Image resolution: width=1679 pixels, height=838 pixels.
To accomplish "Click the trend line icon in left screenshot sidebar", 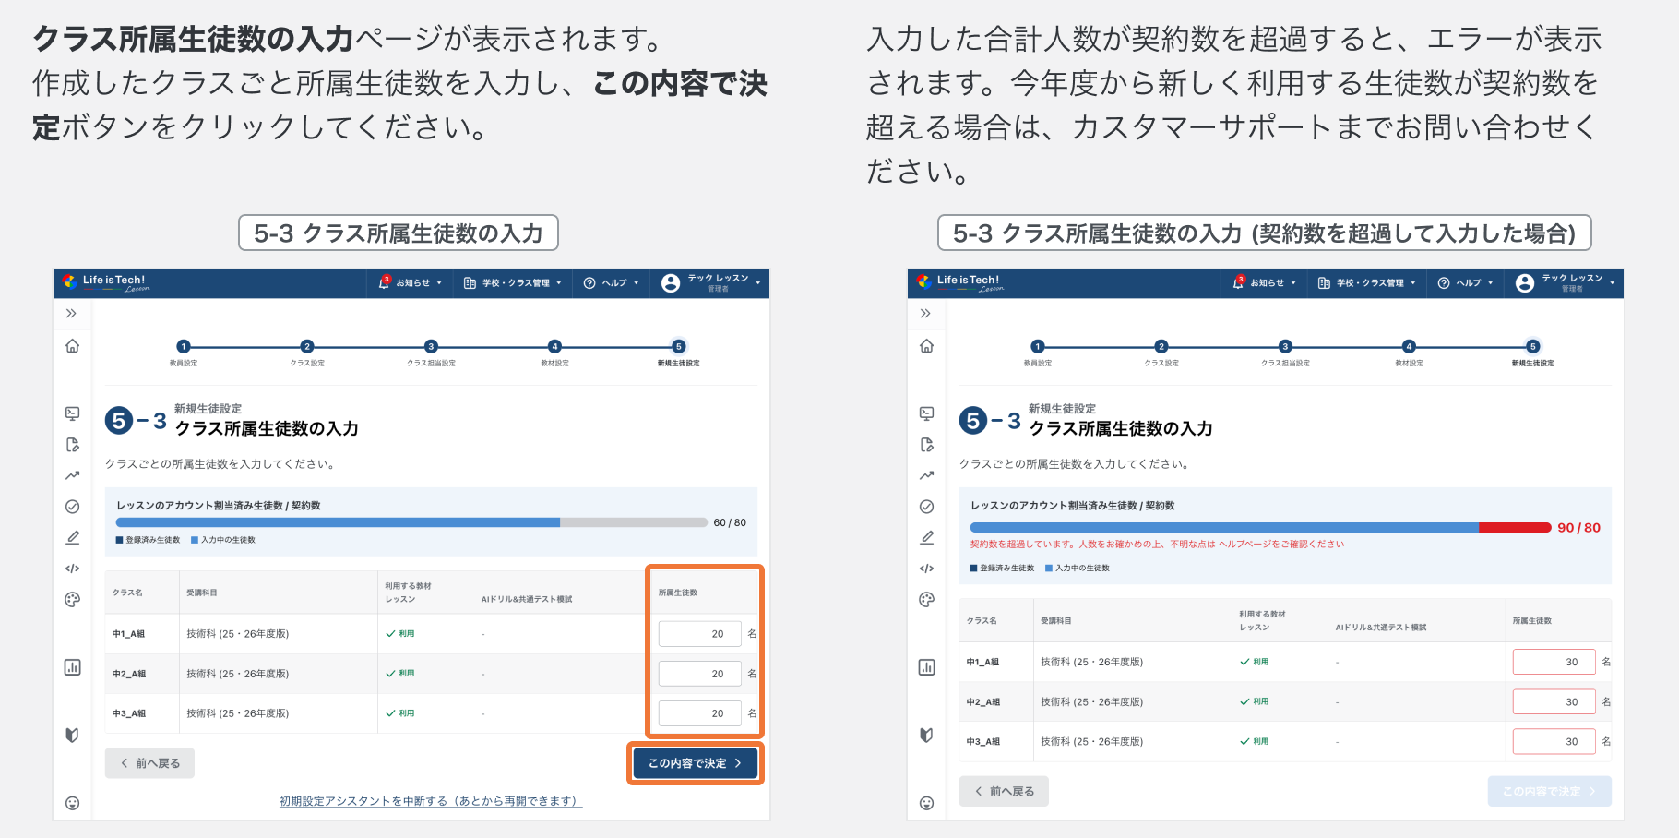I will click(72, 475).
